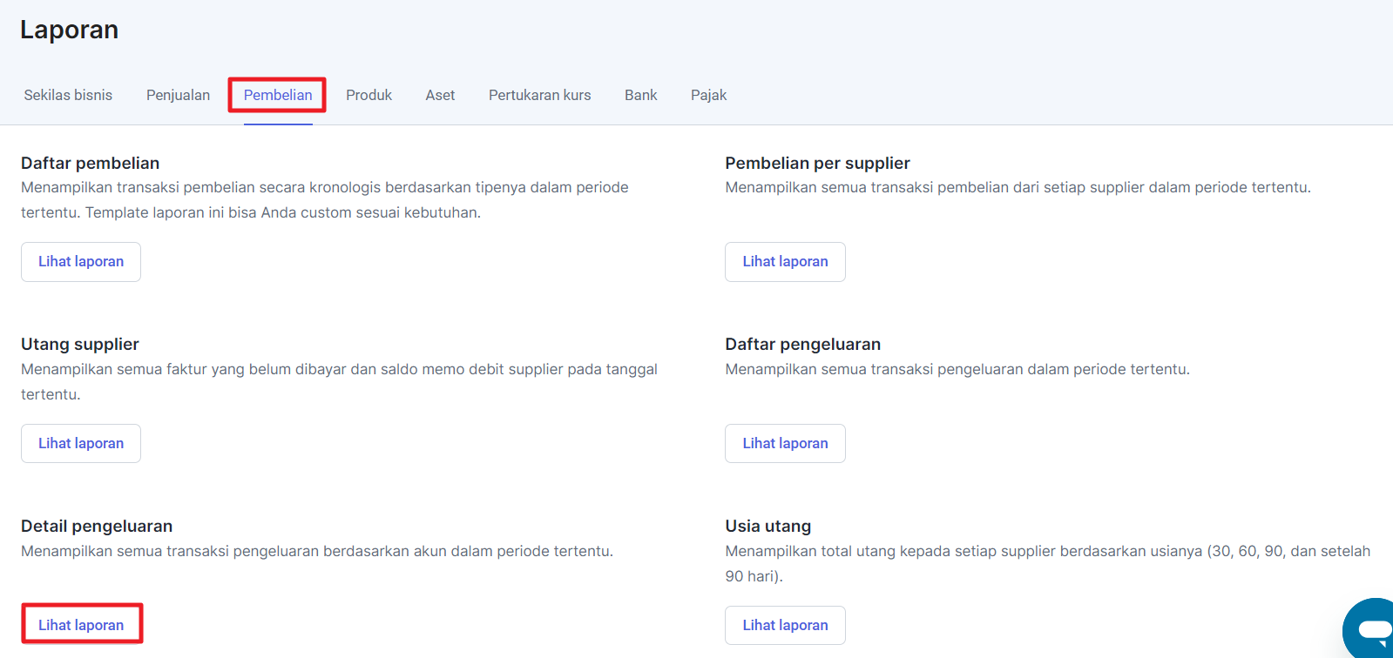View the Daftar pembelian report
Screen dimensions: 1393x658
click(x=81, y=262)
